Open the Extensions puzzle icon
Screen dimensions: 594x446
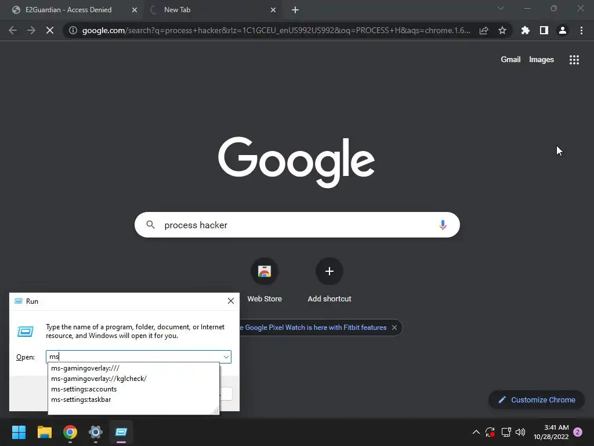click(526, 30)
